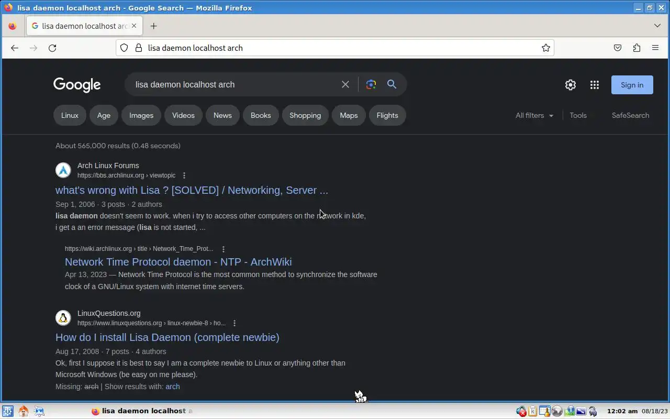Open the Pocket save icon
Viewport: 670px width, 419px height.
point(618,48)
